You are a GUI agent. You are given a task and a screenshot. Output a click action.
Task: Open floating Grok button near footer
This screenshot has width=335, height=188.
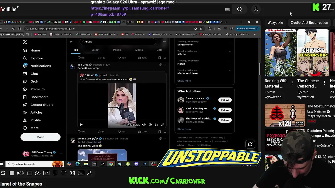point(250,144)
